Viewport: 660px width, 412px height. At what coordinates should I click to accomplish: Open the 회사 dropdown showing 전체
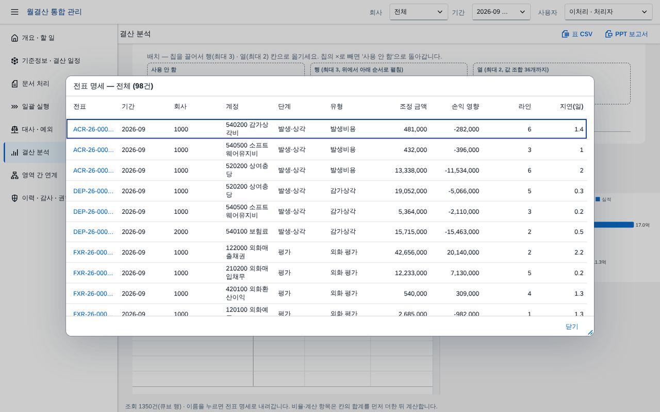(x=419, y=12)
